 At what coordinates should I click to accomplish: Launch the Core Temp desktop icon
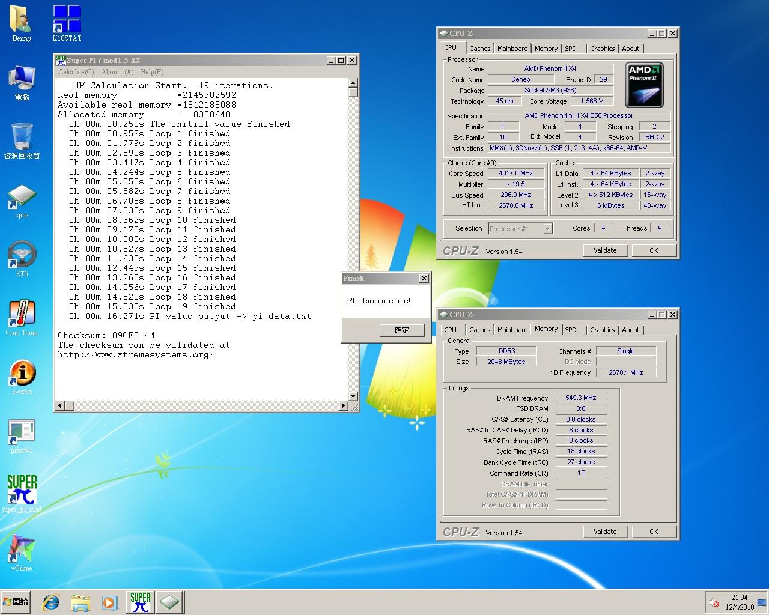click(22, 318)
